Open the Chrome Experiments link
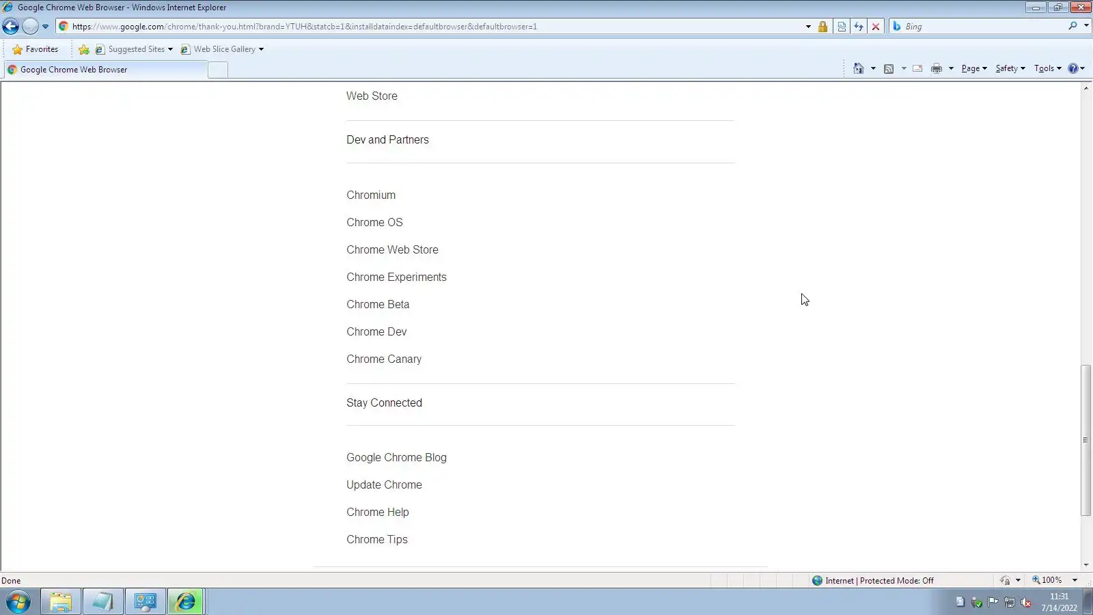The image size is (1093, 615). [396, 277]
